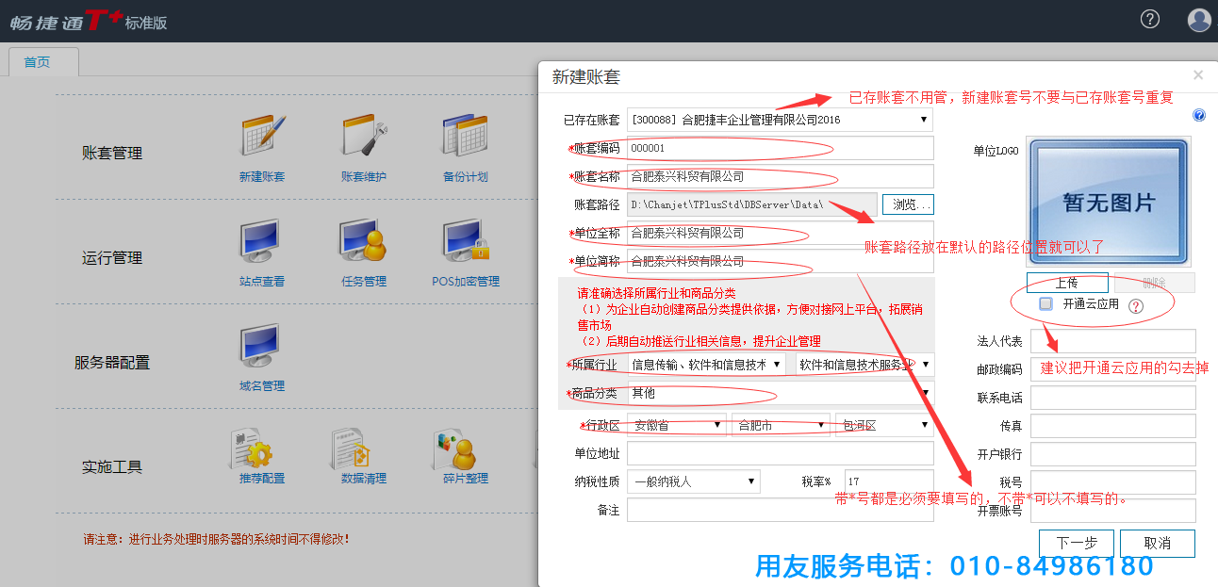The height and width of the screenshot is (587, 1218).
Task: Click the 邮政编码 input field
Action: 1113,369
